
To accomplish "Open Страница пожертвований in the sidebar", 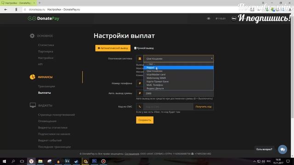I will tap(57, 115).
